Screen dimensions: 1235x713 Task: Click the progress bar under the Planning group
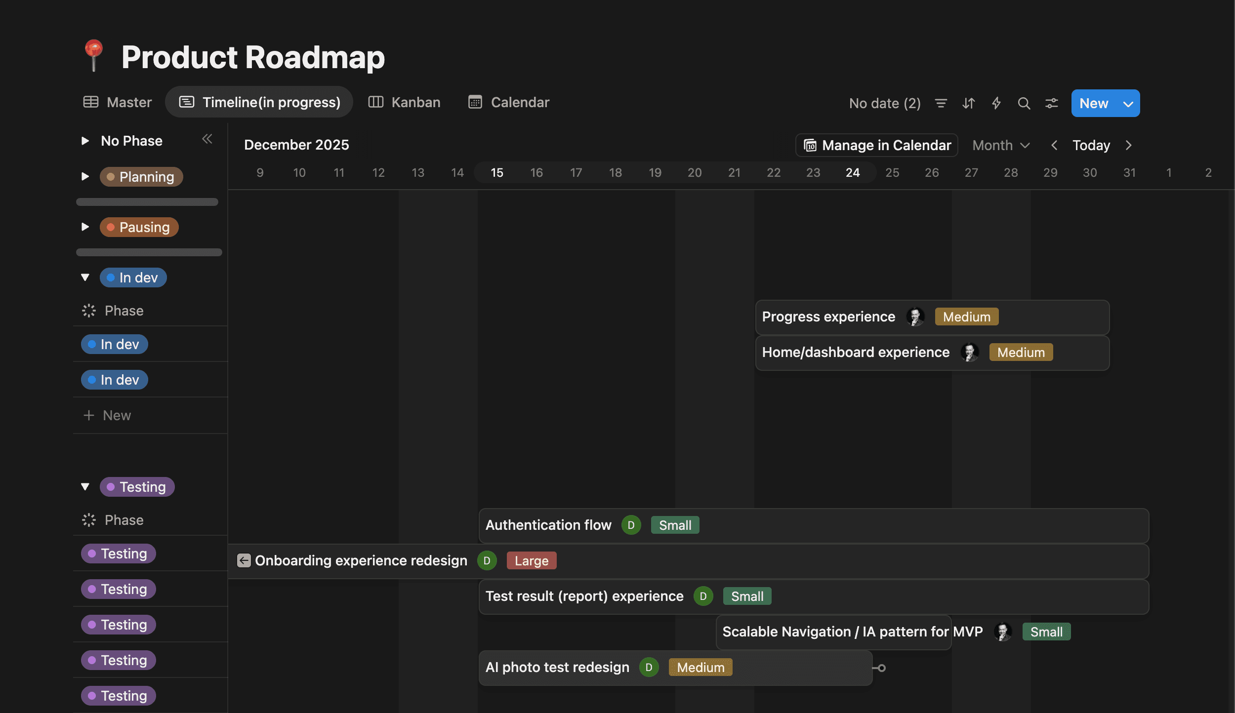click(x=147, y=201)
